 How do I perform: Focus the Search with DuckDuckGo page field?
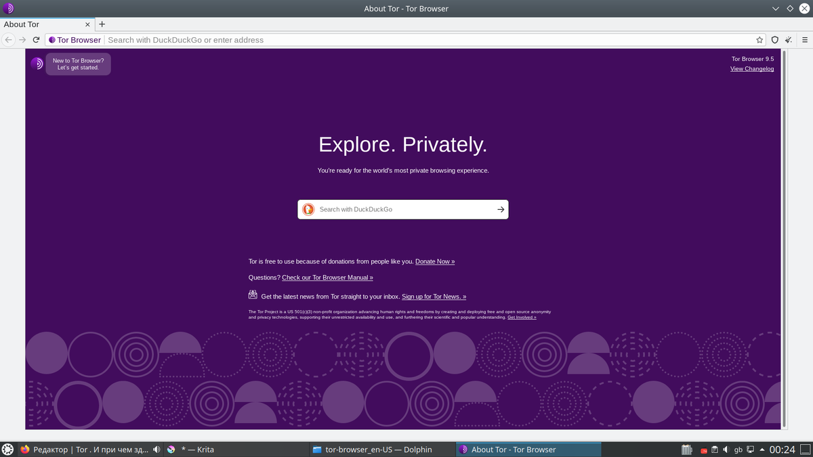pos(404,209)
